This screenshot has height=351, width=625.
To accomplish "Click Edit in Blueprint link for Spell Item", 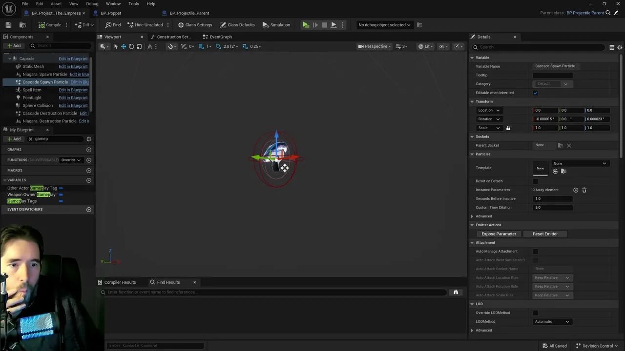I will (73, 90).
